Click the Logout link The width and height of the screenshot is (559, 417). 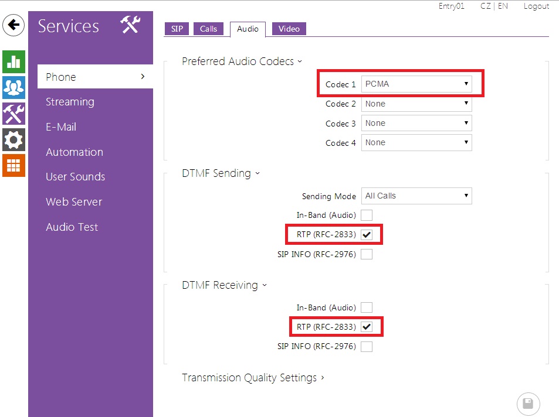pos(536,6)
